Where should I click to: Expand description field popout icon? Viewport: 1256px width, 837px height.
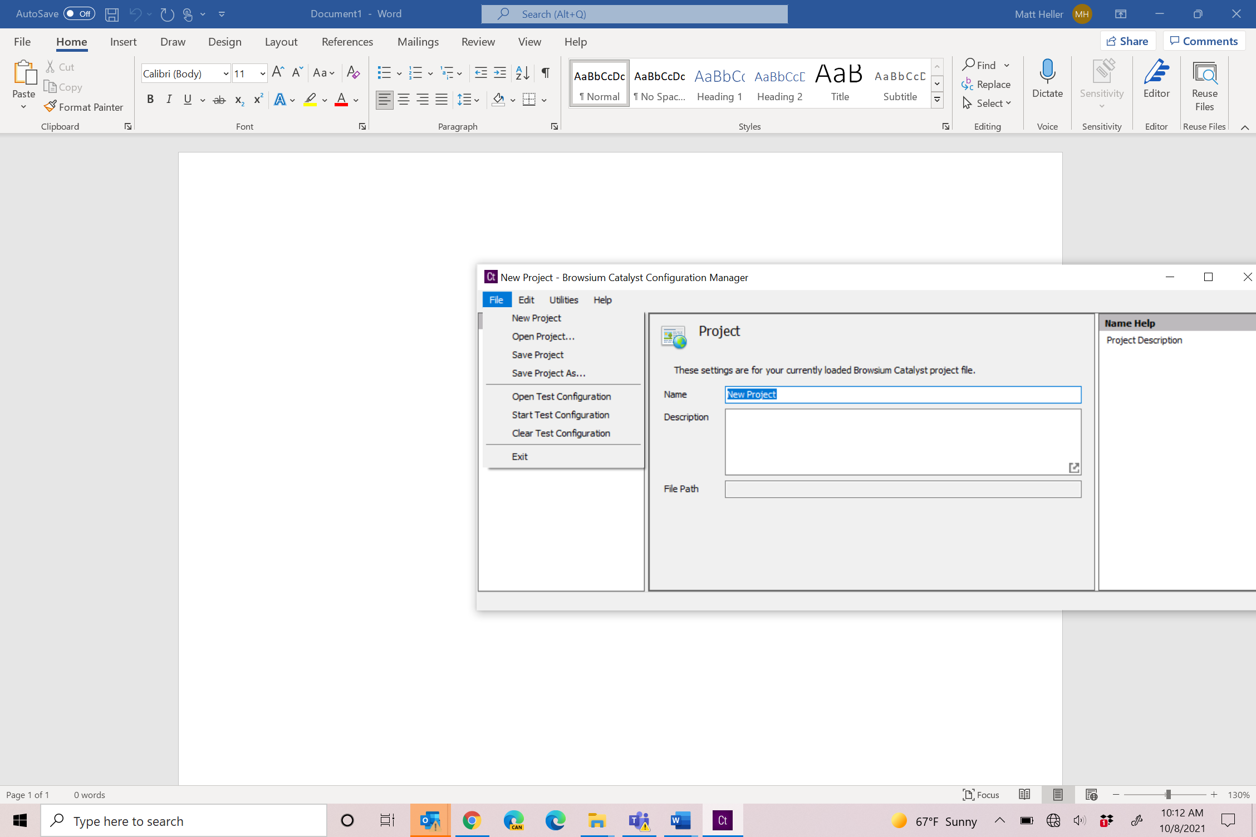[x=1074, y=467]
